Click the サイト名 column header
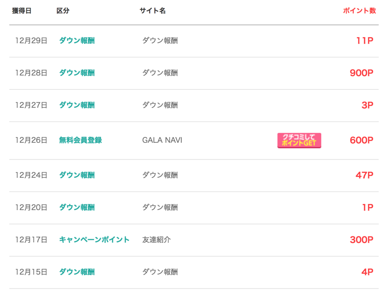This screenshot has height=291, width=388. click(x=152, y=11)
